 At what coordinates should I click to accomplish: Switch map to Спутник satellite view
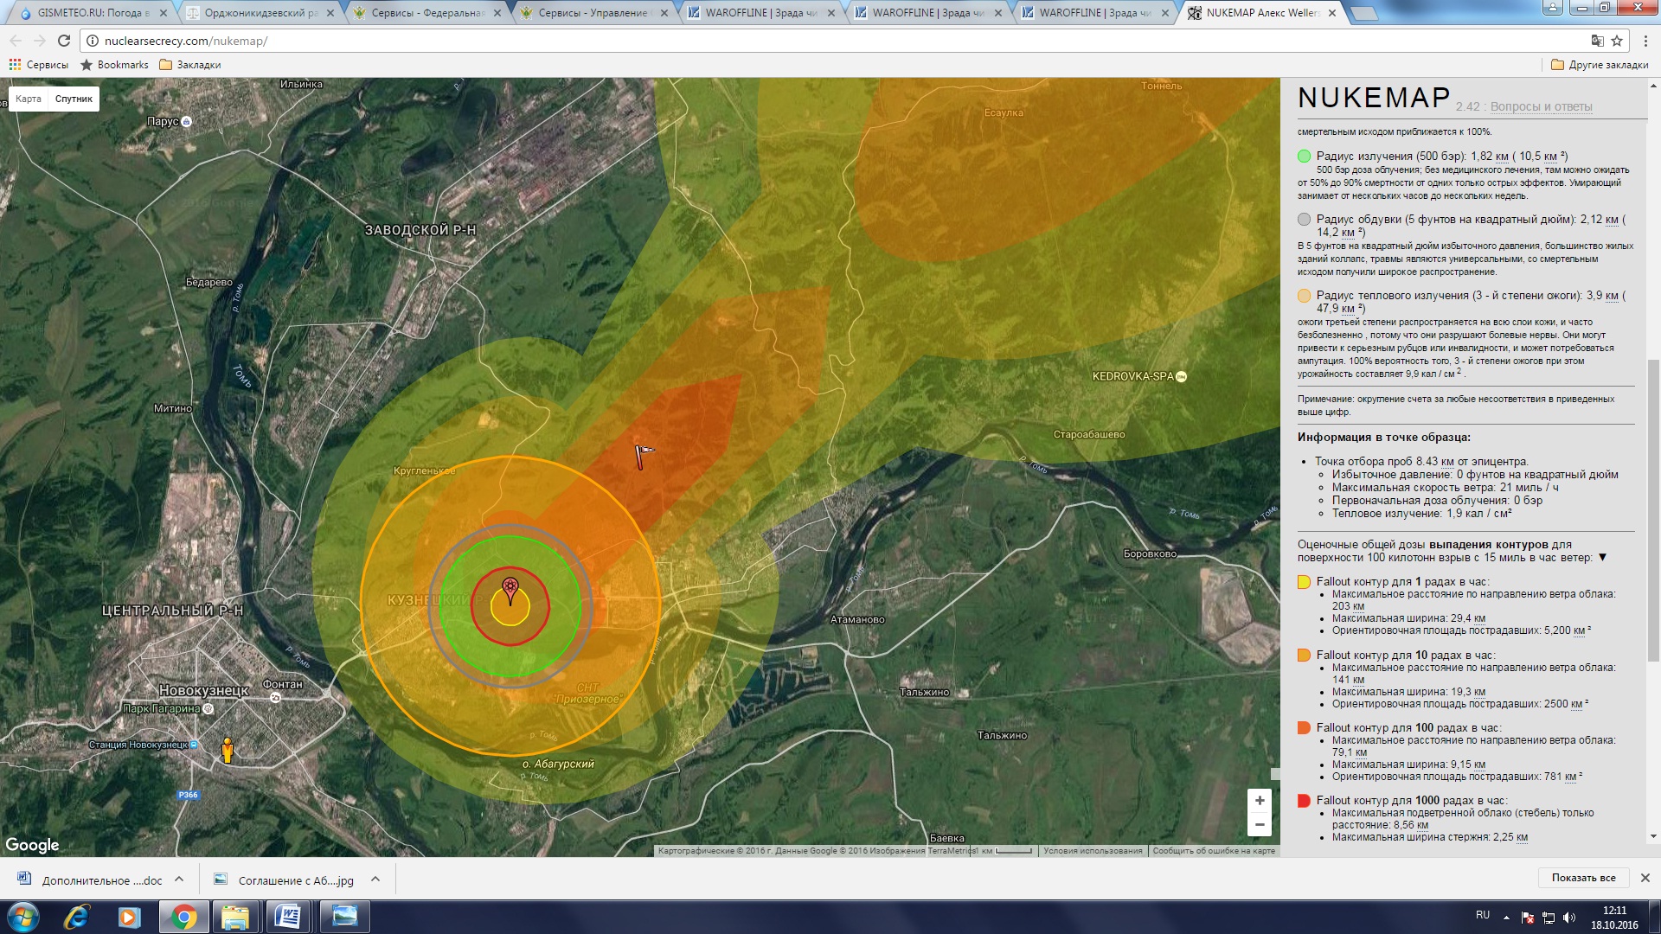(74, 99)
